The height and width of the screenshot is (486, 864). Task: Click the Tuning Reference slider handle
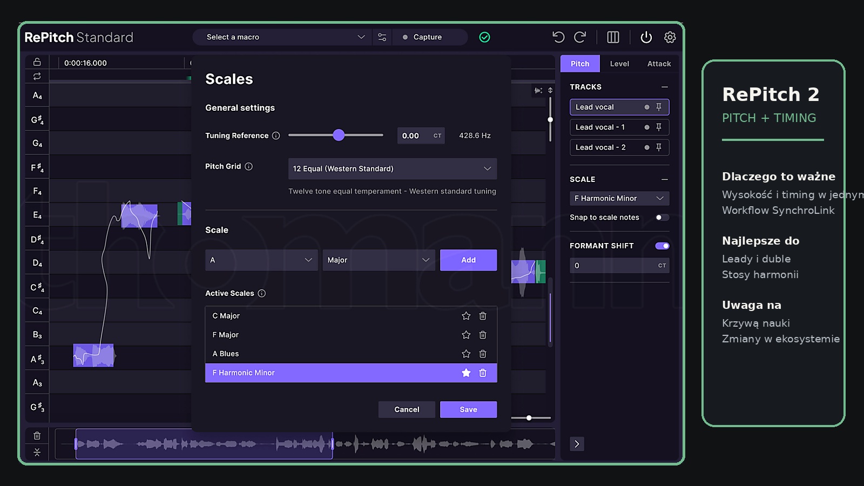tap(339, 135)
